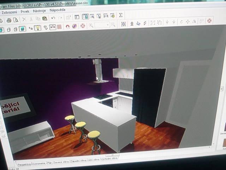Viewport: 226px width, 170px height.
Task: Click the center view icon with dotted square
Action: [123, 24]
